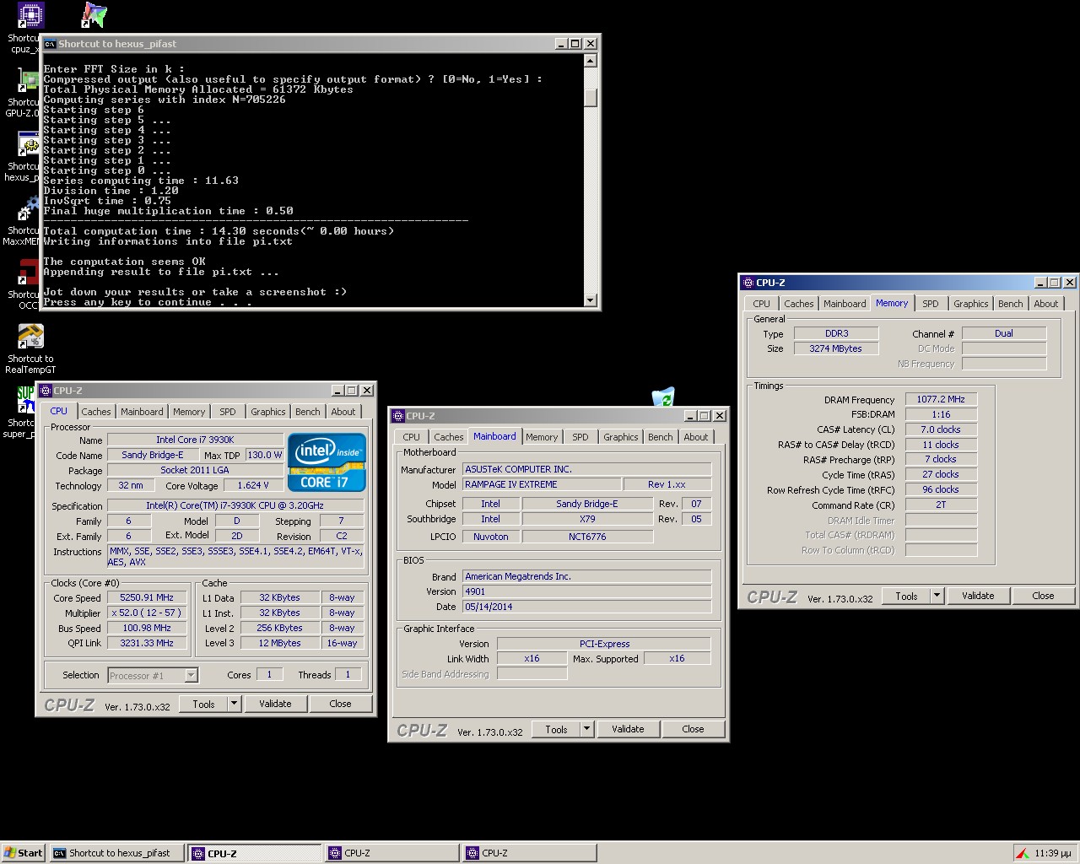This screenshot has height=864, width=1080.
Task: Launch the hexus_pifast shortcut on the desktop
Action: coord(29,145)
